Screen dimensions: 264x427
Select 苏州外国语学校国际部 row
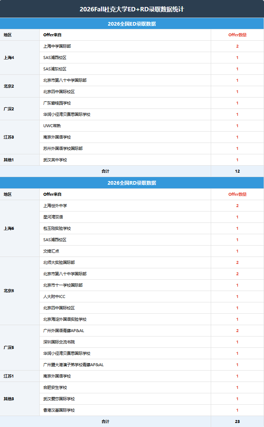pyautogui.click(x=63, y=148)
